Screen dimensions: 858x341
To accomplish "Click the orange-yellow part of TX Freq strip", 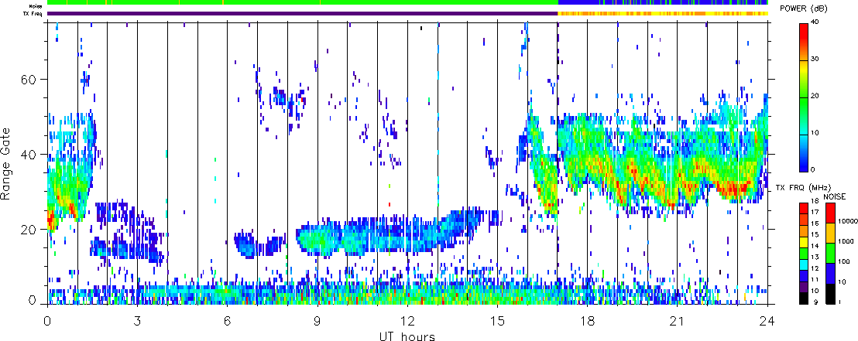I will click(x=663, y=13).
